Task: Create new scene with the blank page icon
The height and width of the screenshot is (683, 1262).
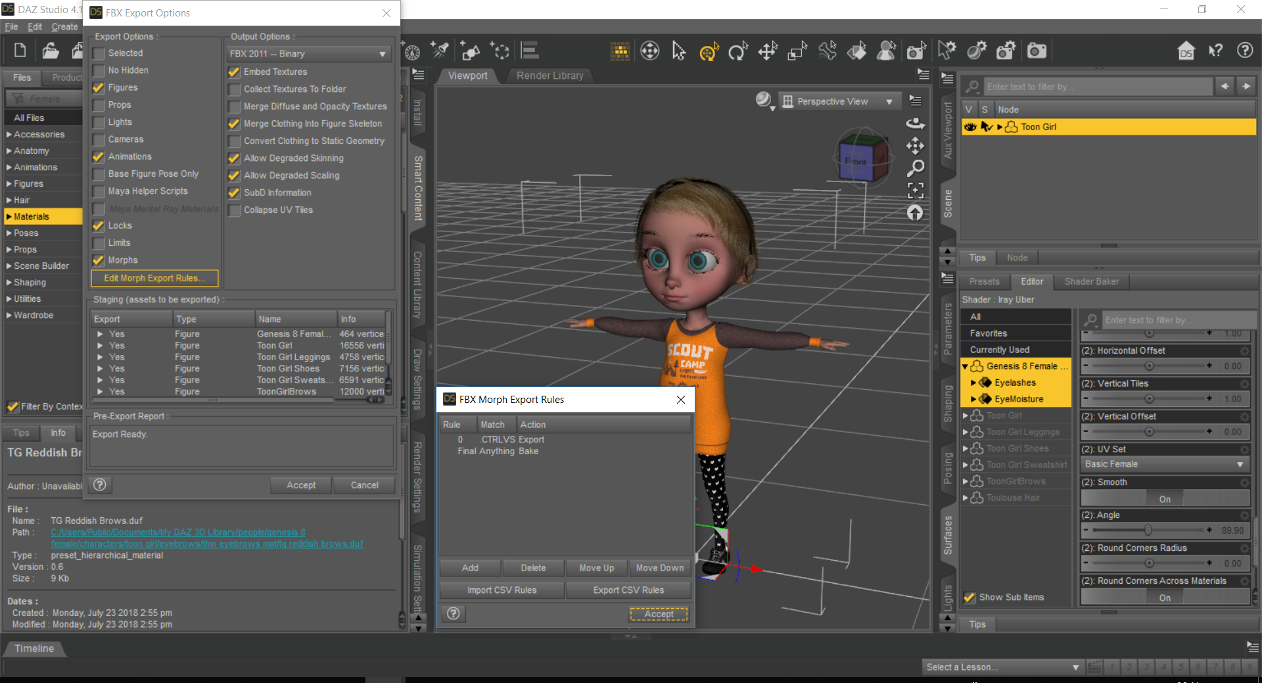Action: tap(20, 51)
